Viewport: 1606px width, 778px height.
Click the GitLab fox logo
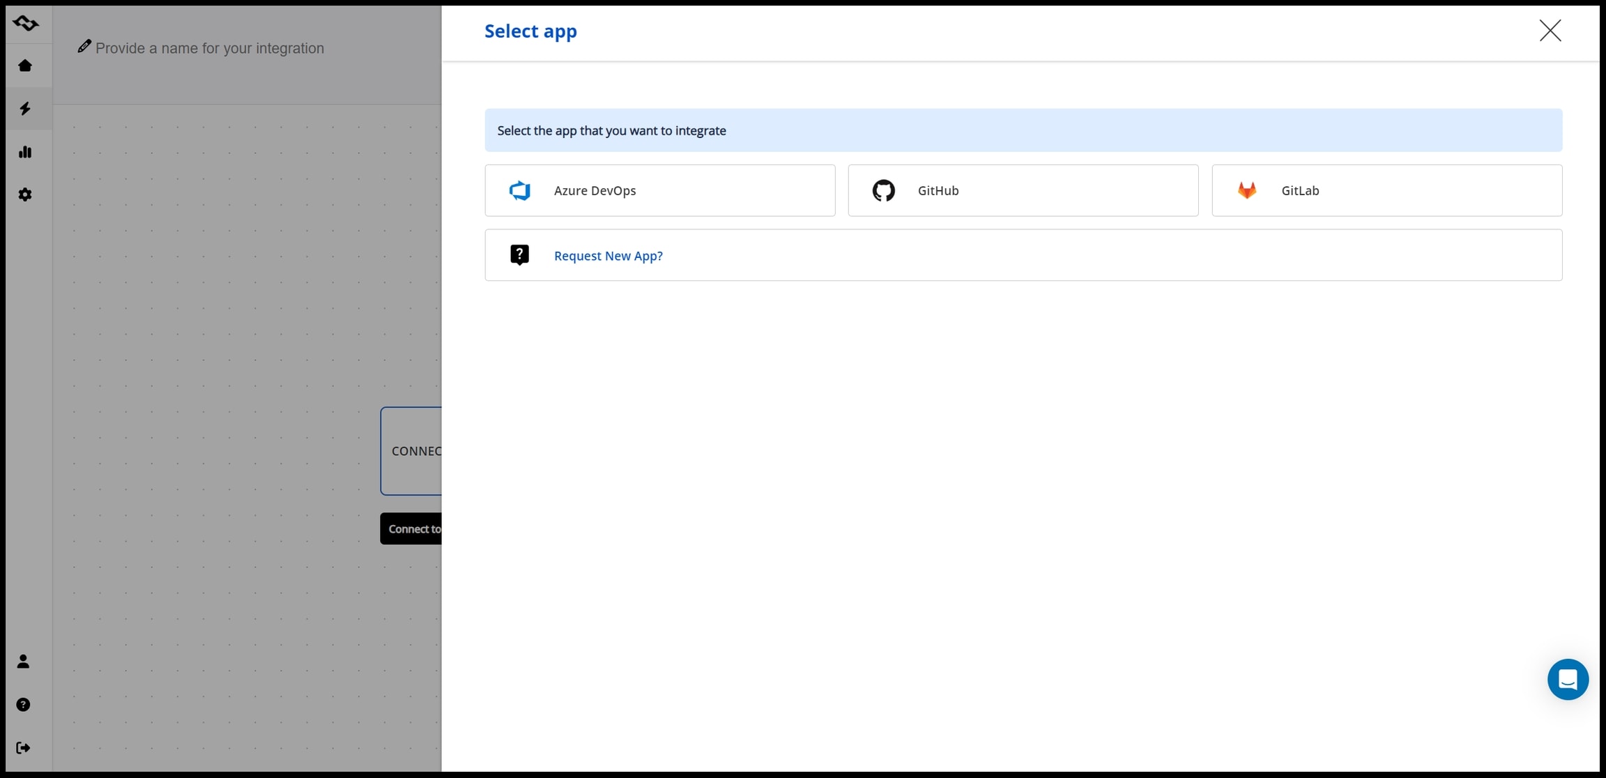point(1247,190)
